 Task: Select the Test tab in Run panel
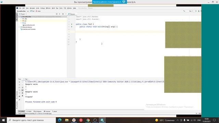tap(26, 79)
